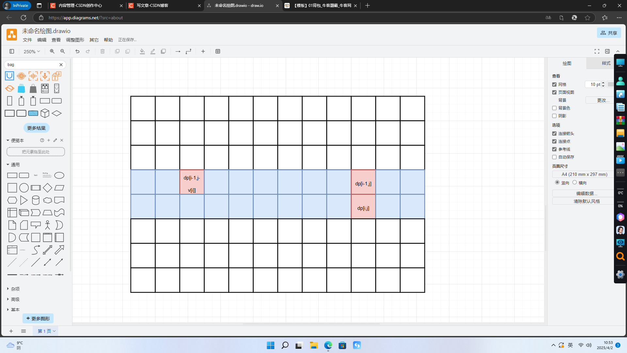
Task: Click the fill color bucket icon
Action: point(142,51)
